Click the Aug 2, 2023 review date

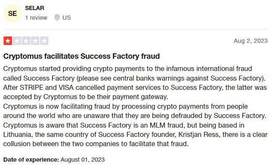[x=251, y=41]
